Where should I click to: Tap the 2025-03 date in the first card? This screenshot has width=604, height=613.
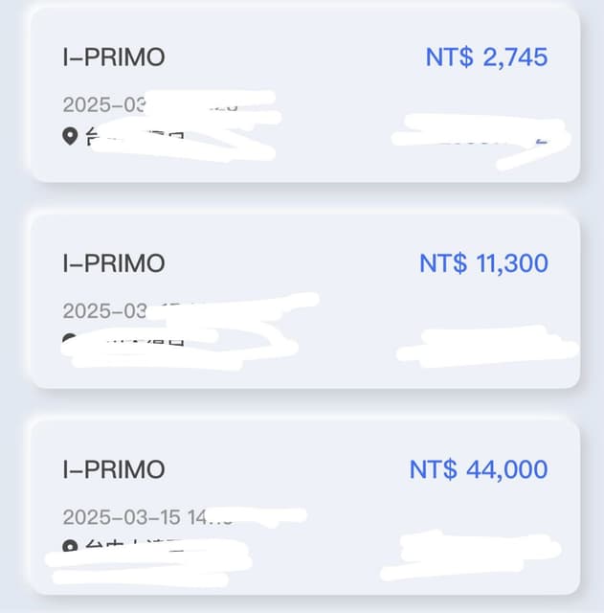[105, 104]
